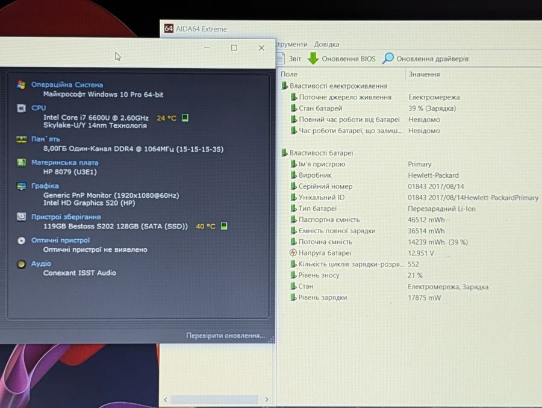Select Кількість циклів зарядки-розря... row icon

pyautogui.click(x=293, y=264)
